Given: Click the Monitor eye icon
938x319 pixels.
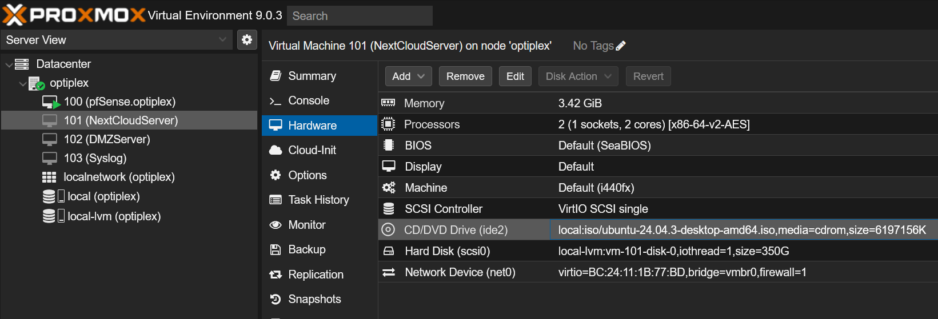Looking at the screenshot, I should pyautogui.click(x=276, y=225).
